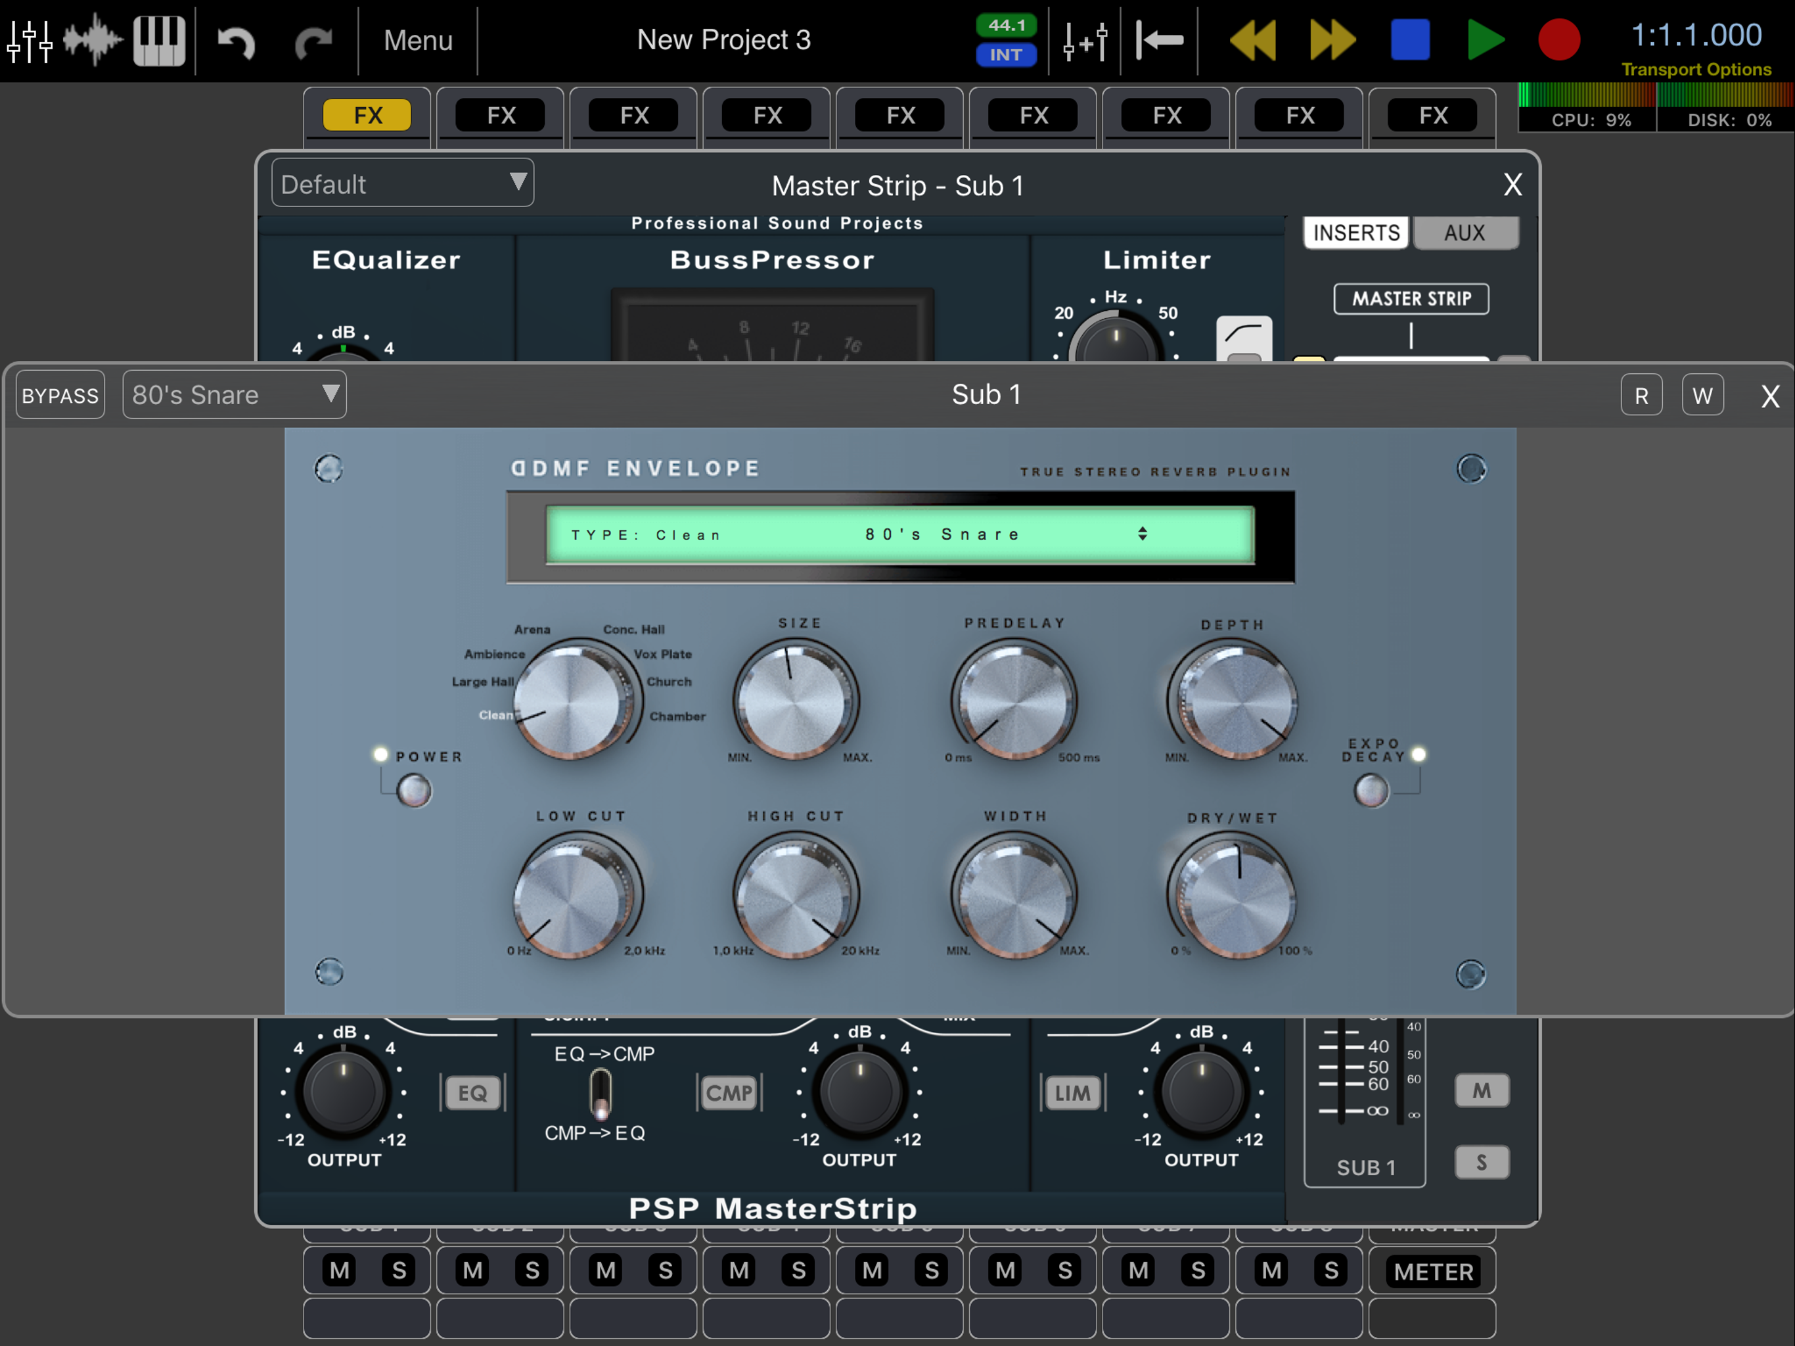
Task: Stop playback with the blue square
Action: click(1411, 40)
